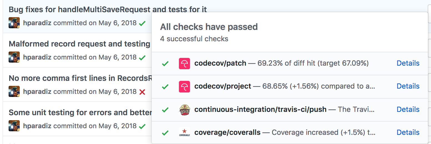Click the codecov/patch logo icon
Screen dimensions: 431x144
tap(184, 63)
